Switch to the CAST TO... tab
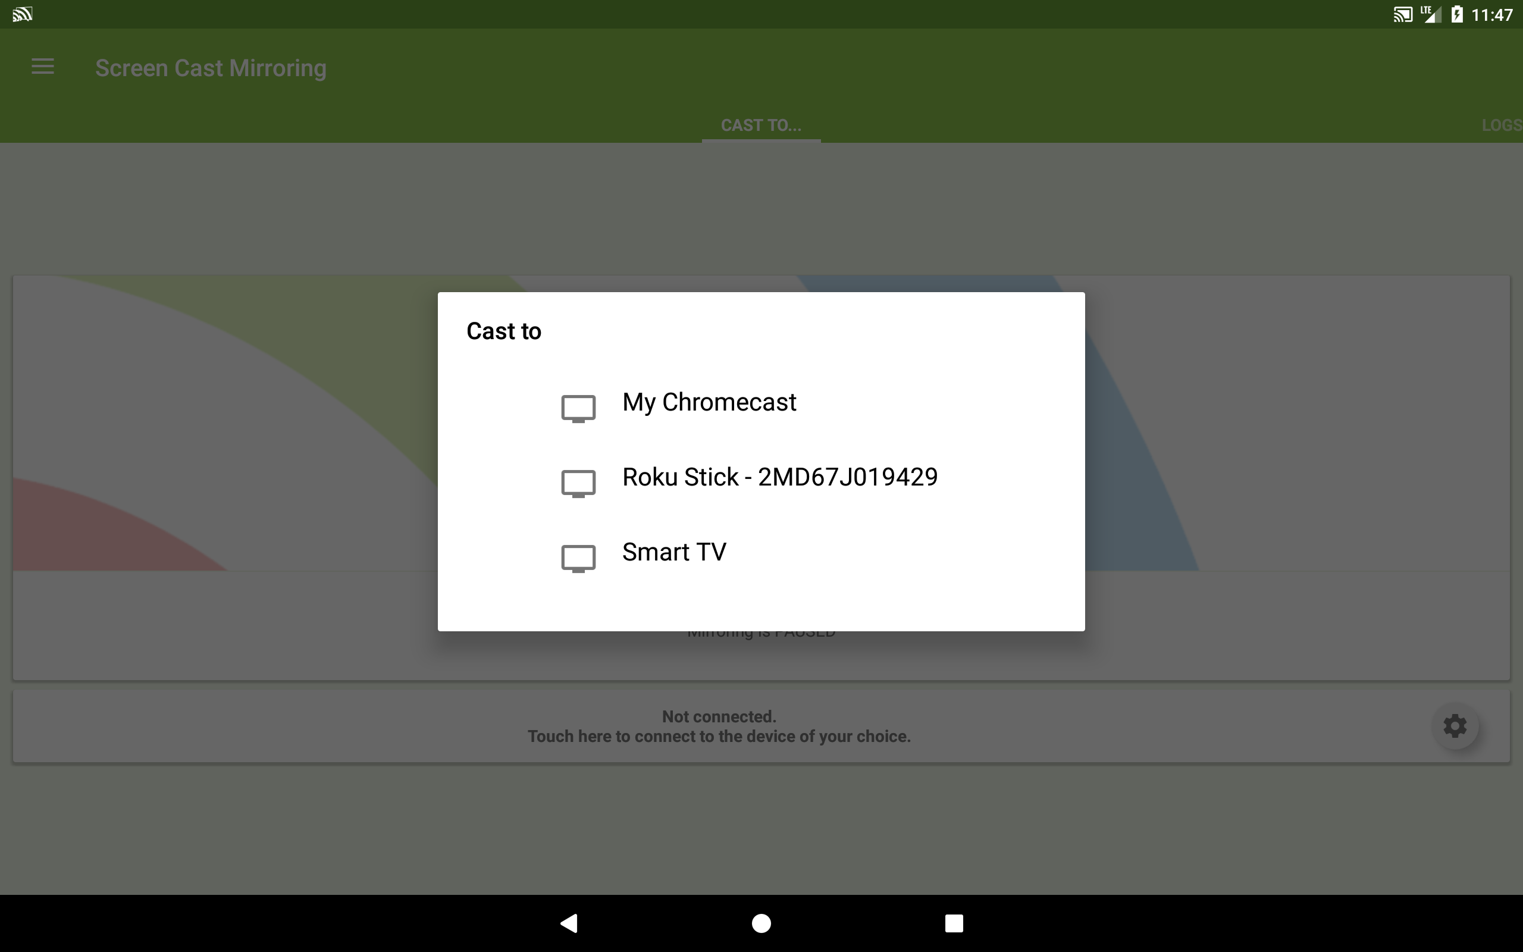Screen dimensions: 1523x952 pyautogui.click(x=761, y=126)
